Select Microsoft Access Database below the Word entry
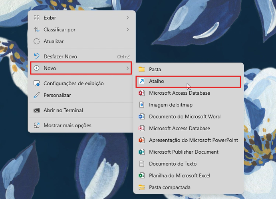Image resolution: width=276 pixels, height=199 pixels. [x=188, y=128]
